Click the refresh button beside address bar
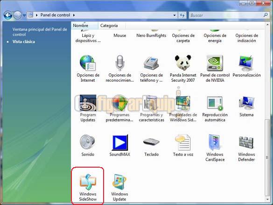This screenshot has width=273, height=205. pos(182,15)
